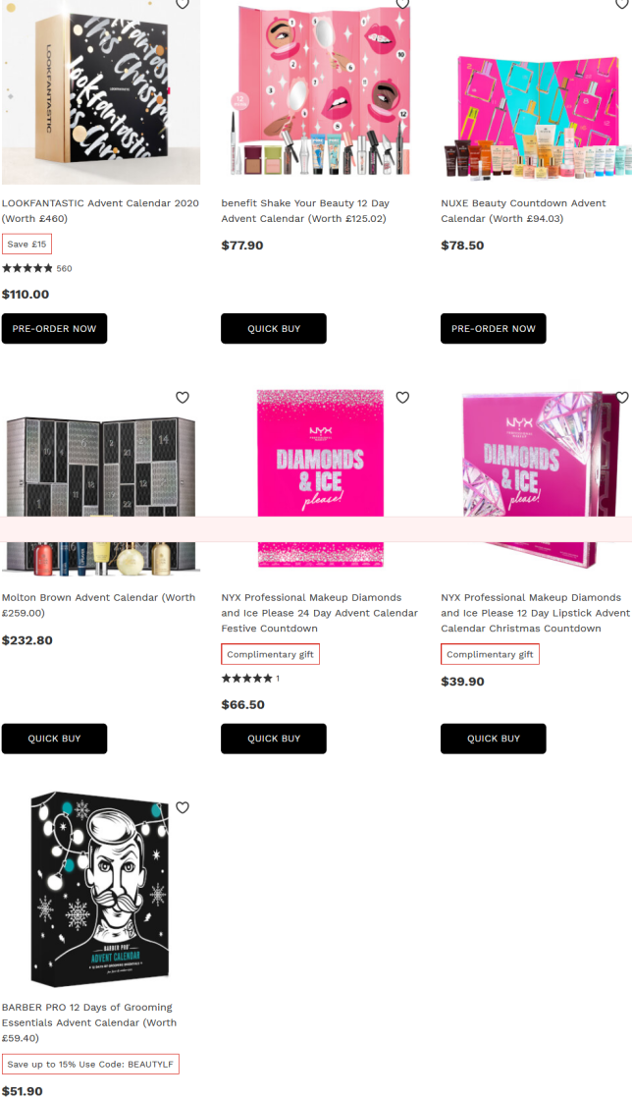
Task: Quick buy the Molton Brown Advent Calendar
Action: coord(54,739)
